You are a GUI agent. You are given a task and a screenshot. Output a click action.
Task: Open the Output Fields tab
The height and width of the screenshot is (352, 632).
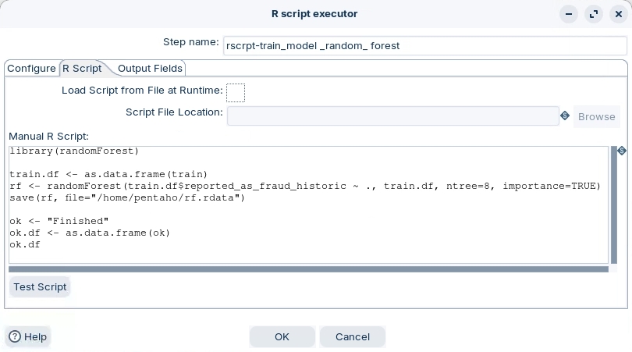(x=150, y=68)
